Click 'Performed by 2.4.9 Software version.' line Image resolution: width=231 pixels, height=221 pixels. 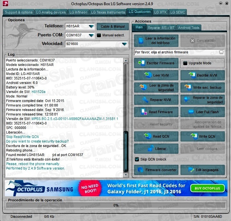[x=35, y=169]
